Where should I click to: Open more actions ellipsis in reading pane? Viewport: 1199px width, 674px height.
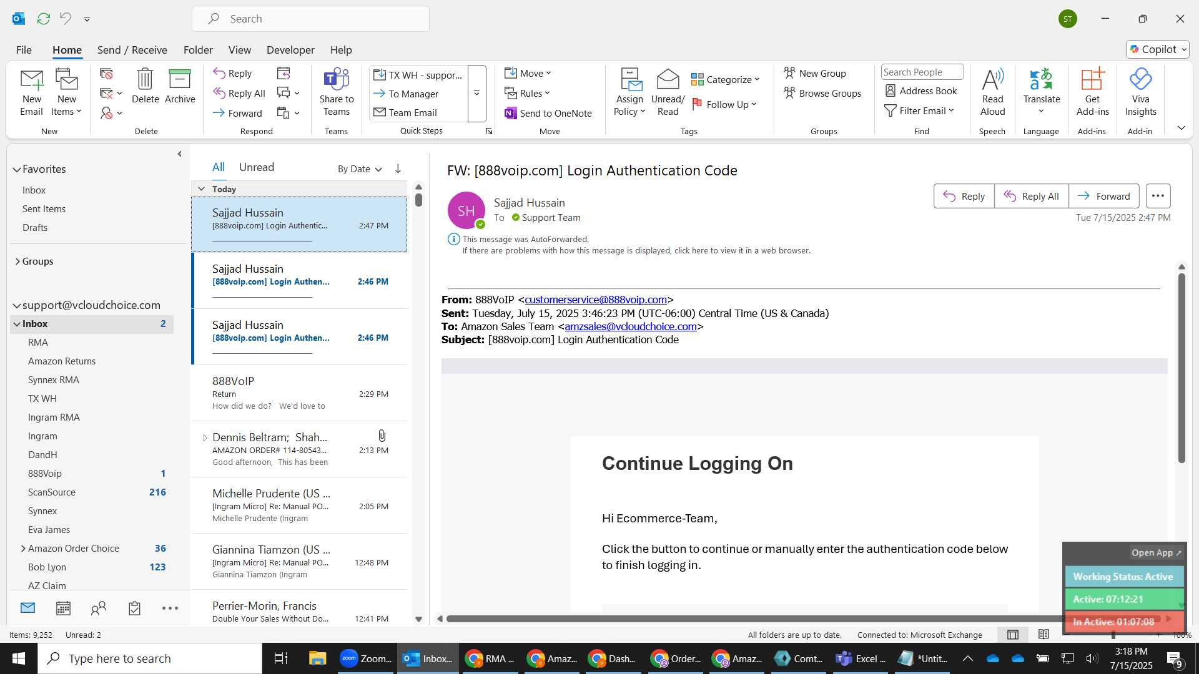pyautogui.click(x=1158, y=196)
